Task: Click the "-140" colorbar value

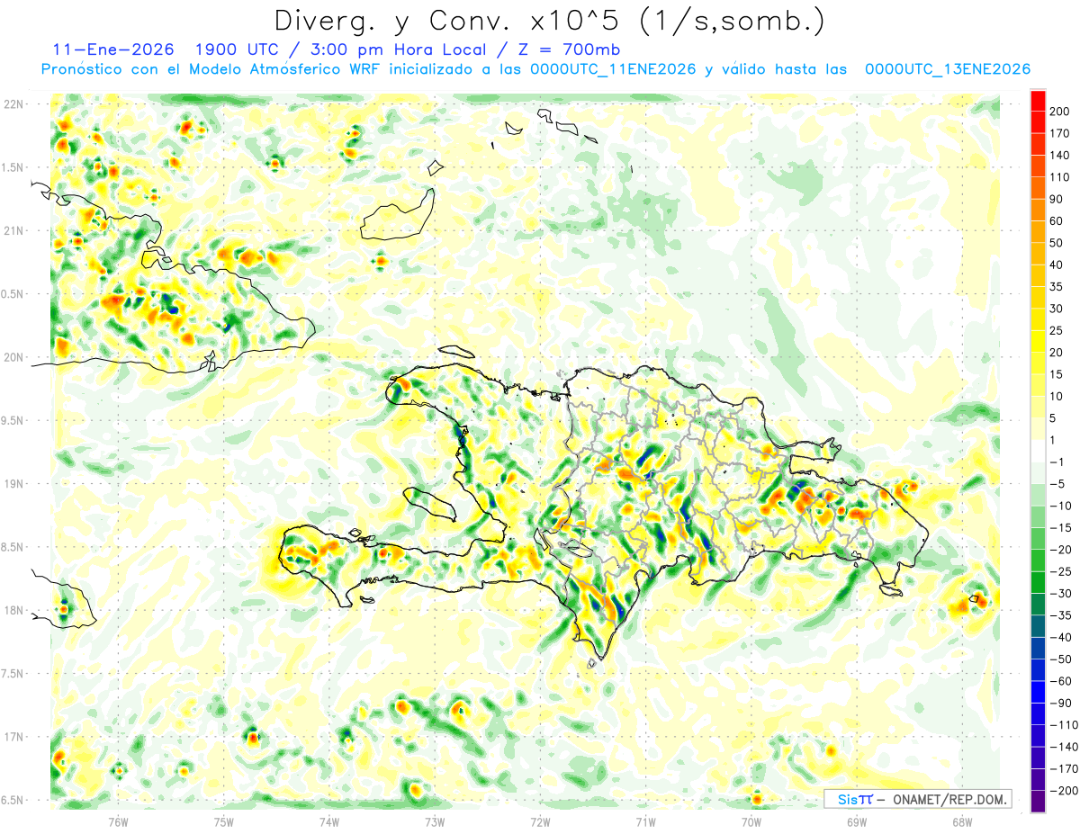Action: [1066, 747]
